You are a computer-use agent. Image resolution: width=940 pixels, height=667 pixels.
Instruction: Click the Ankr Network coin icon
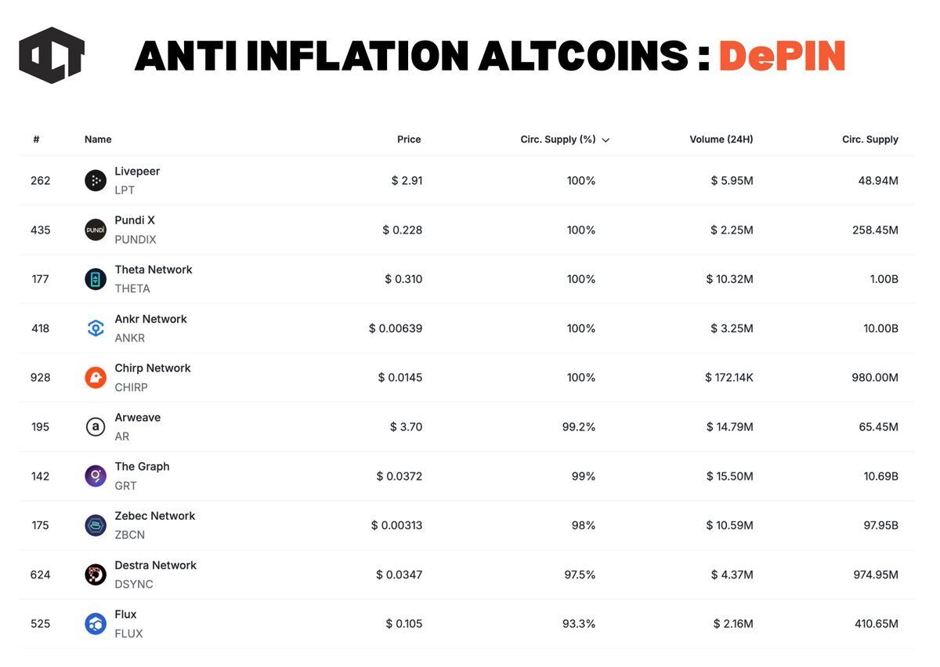pos(96,328)
